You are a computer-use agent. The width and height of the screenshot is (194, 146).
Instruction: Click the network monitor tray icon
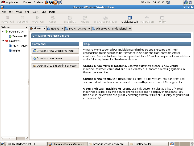[x=186, y=2]
